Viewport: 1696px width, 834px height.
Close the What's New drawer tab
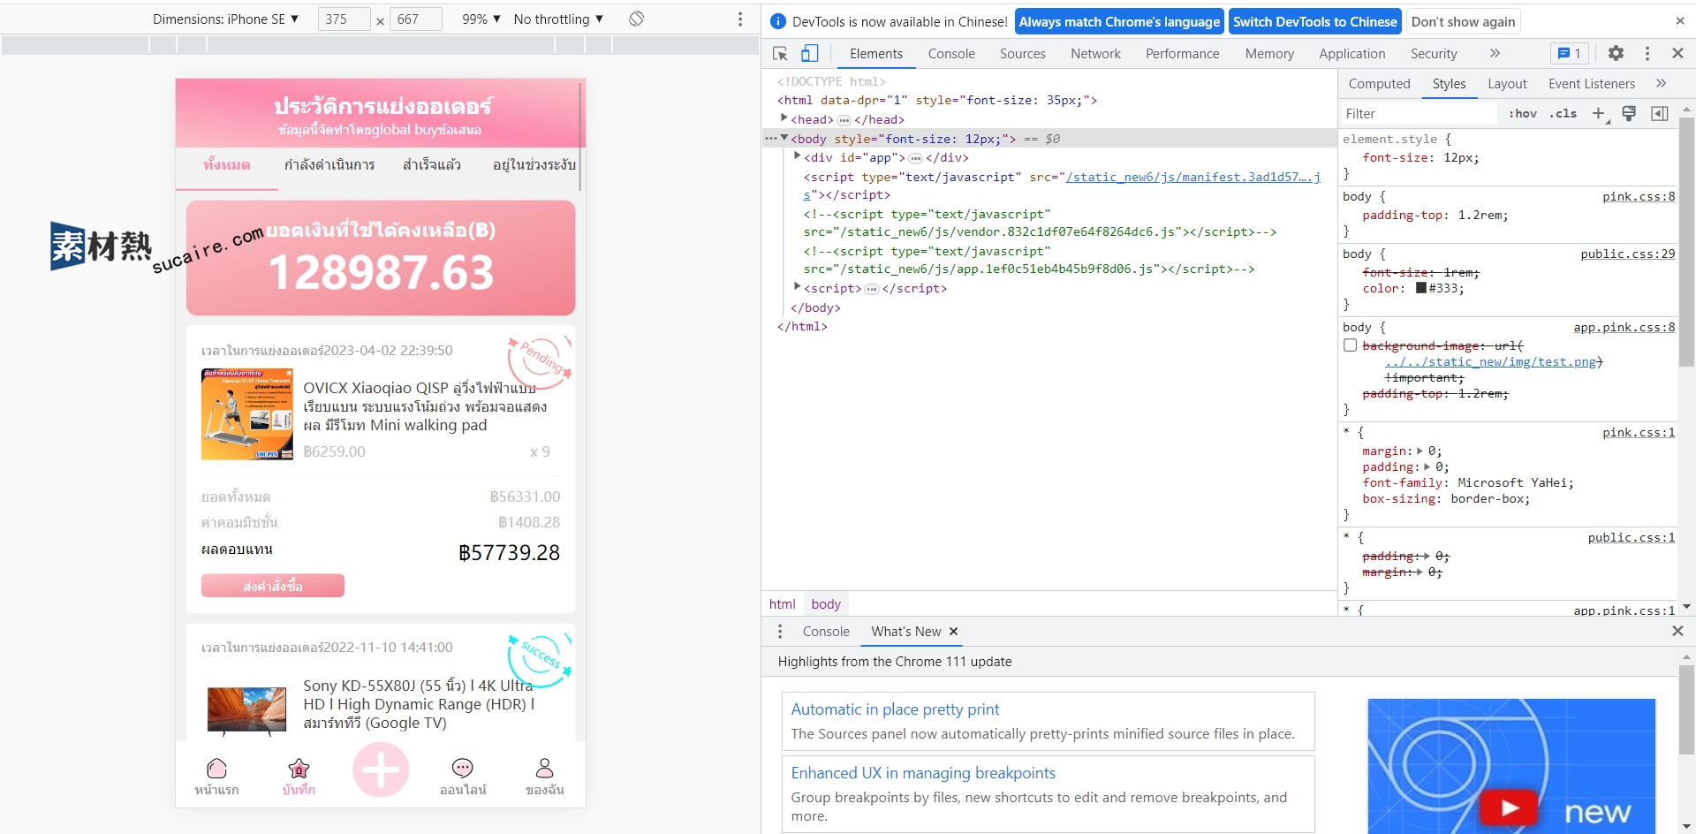coord(953,632)
